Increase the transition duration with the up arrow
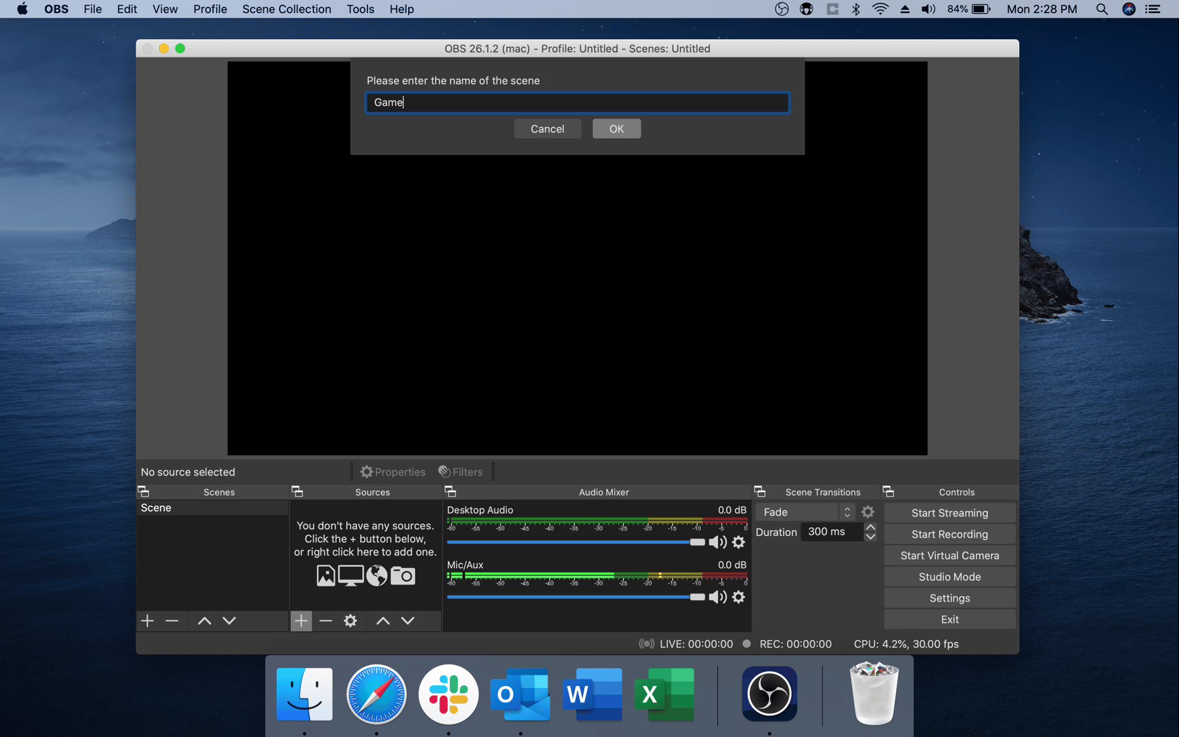1179x737 pixels. (x=870, y=527)
